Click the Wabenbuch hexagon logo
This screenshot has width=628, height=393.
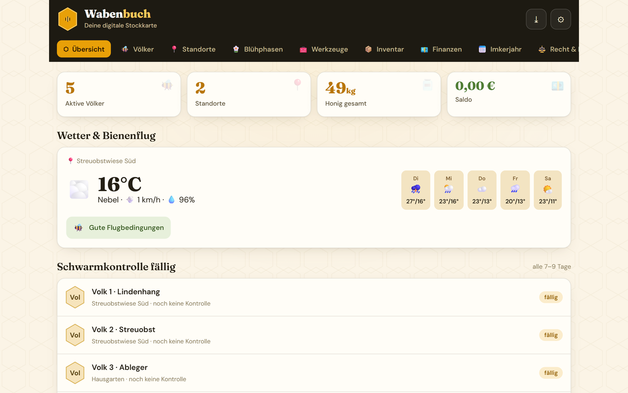tap(68, 19)
